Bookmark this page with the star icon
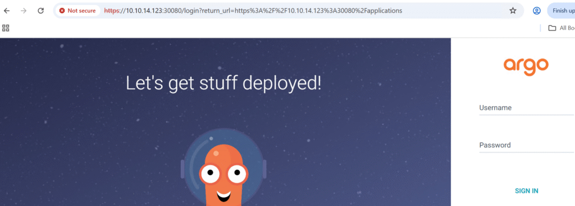The image size is (575, 206). (x=513, y=11)
